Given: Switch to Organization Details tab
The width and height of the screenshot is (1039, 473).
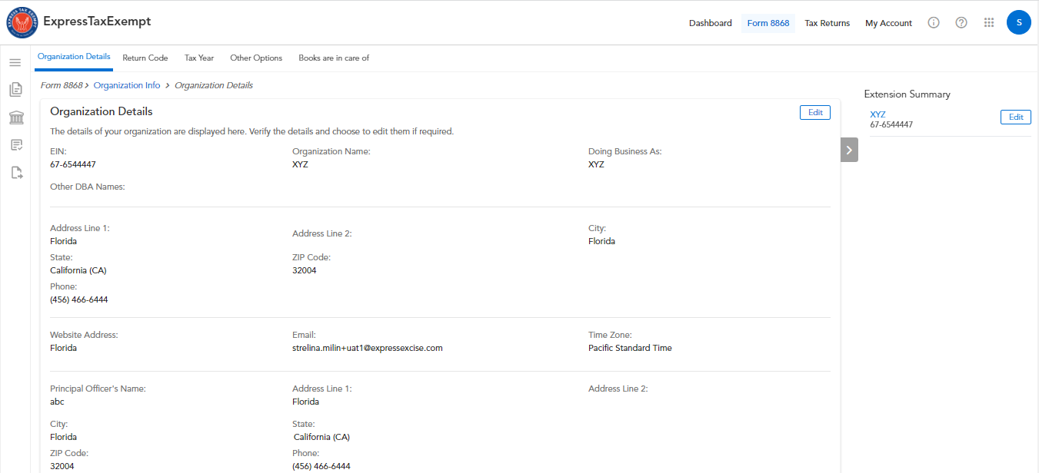Looking at the screenshot, I should click(74, 57).
